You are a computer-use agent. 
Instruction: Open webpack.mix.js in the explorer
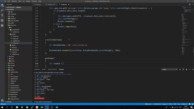18,99
